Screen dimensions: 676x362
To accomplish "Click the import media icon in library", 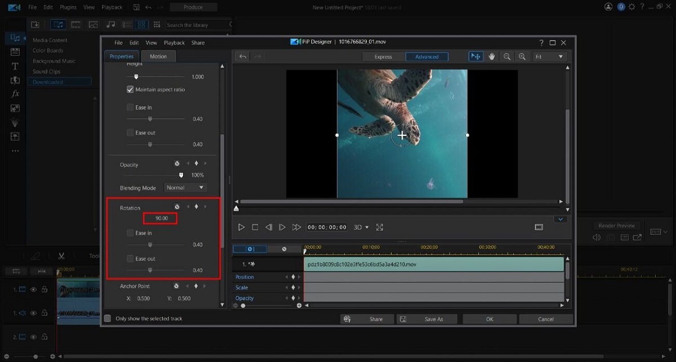I will (35, 25).
